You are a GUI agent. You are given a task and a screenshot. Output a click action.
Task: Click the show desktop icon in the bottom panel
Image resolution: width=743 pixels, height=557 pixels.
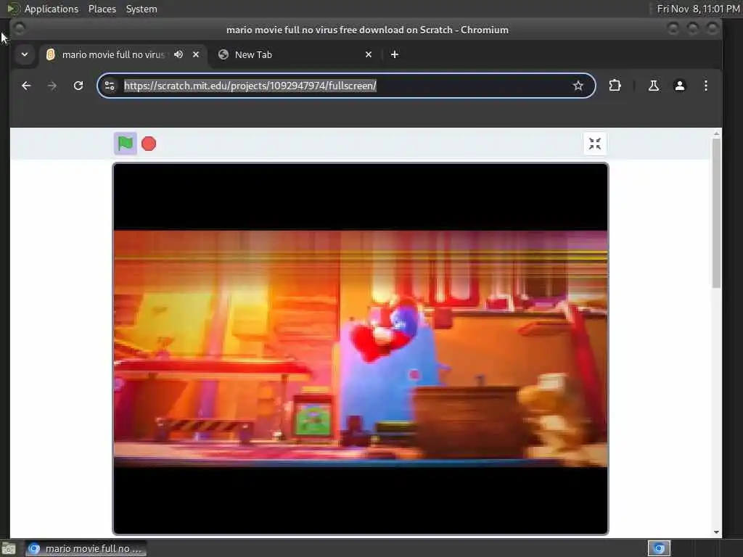[9, 549]
